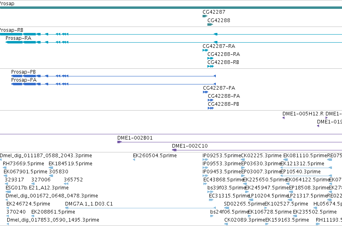Viewport: 342px width, 226px height.
Task: Click the ESG017b.E21_A12.3prime EST glyph
Action: point(8,192)
